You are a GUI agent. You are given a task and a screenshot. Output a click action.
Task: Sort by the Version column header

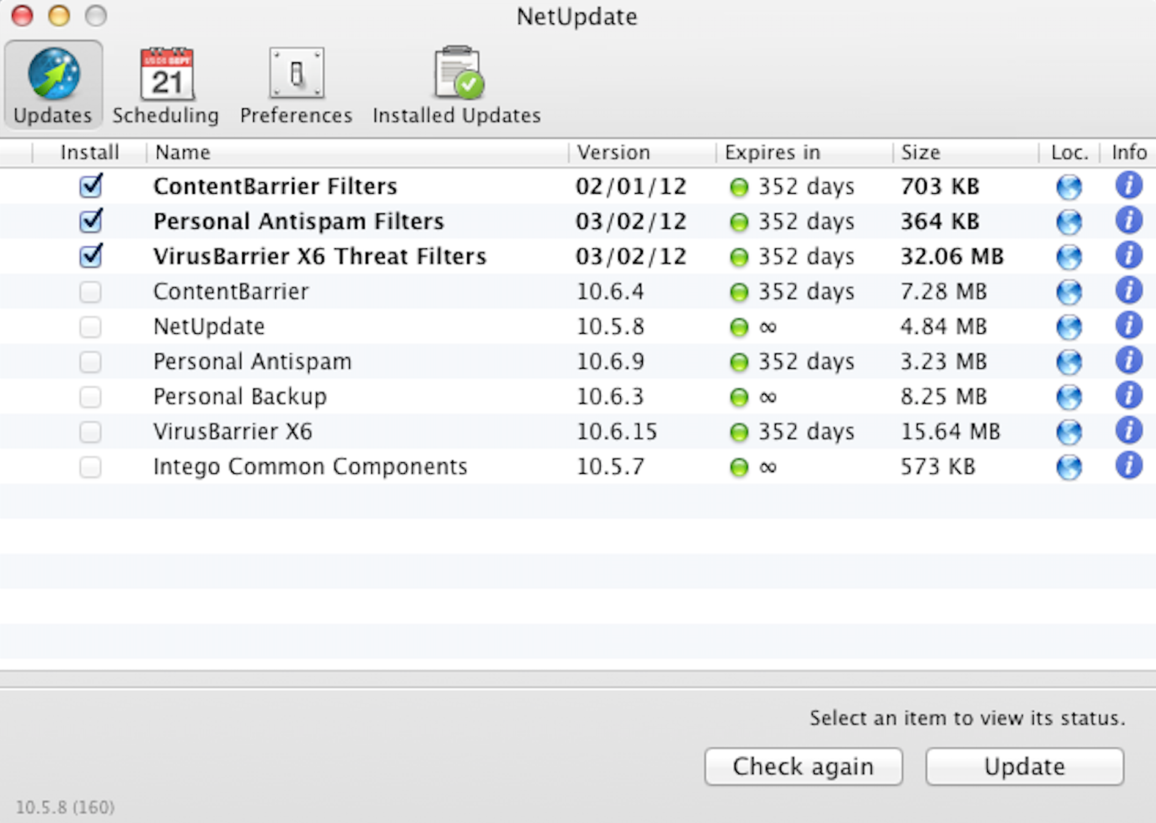642,152
